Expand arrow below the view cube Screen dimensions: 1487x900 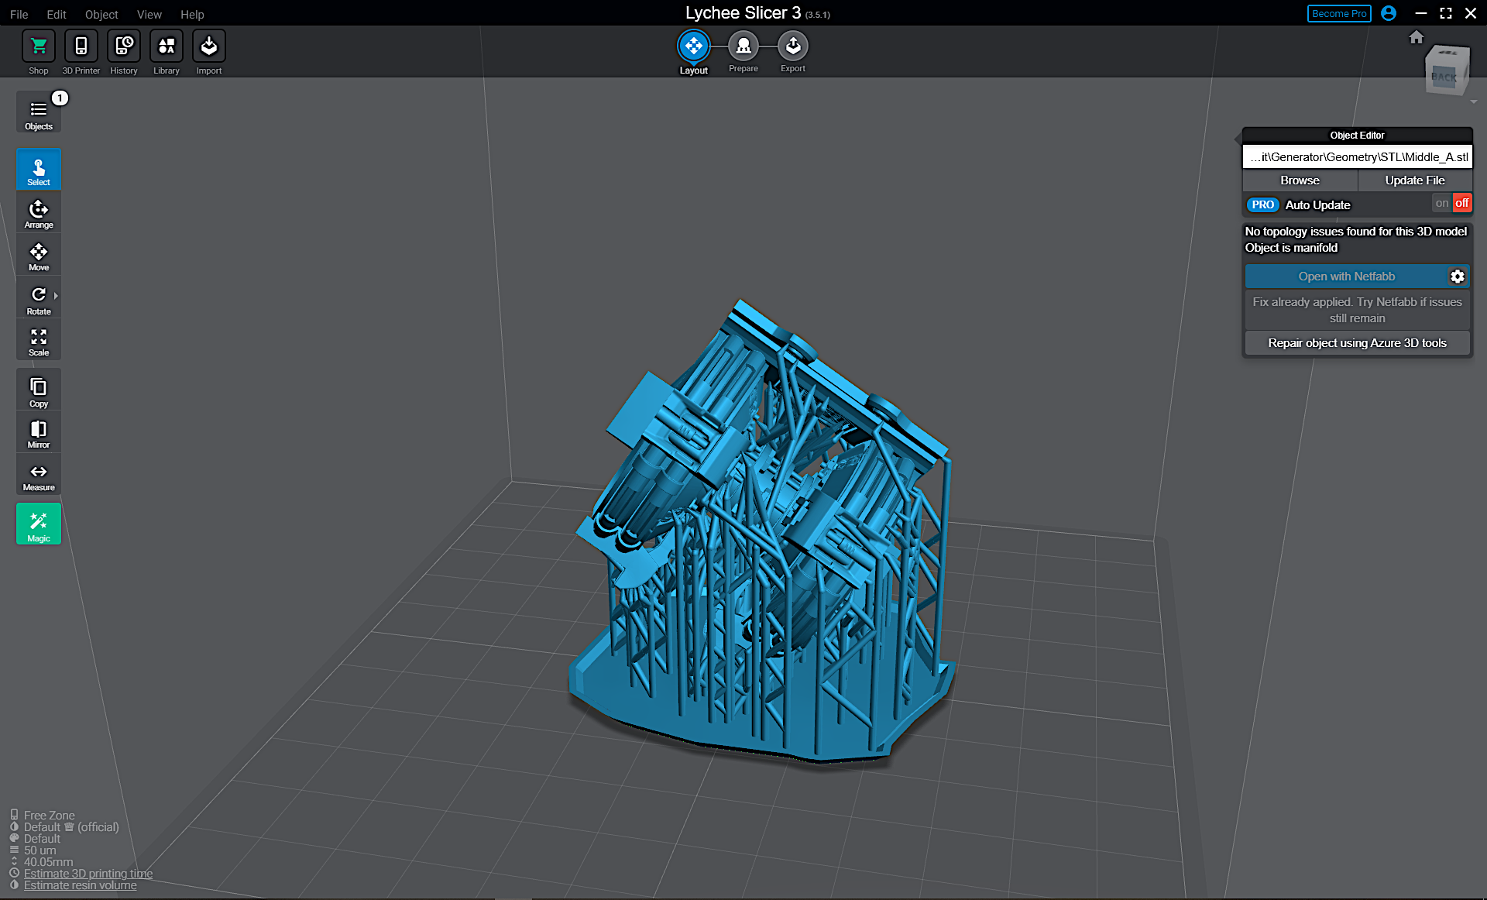[x=1473, y=102]
